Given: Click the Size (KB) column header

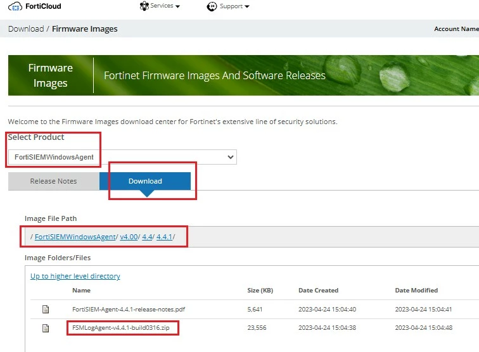Looking at the screenshot, I should 260,291.
